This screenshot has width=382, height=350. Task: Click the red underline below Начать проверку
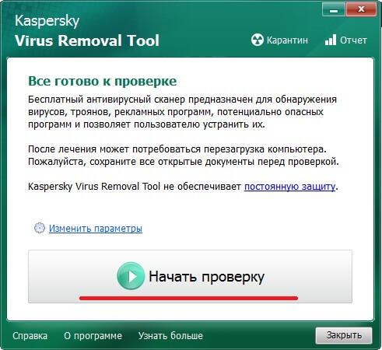point(188,299)
